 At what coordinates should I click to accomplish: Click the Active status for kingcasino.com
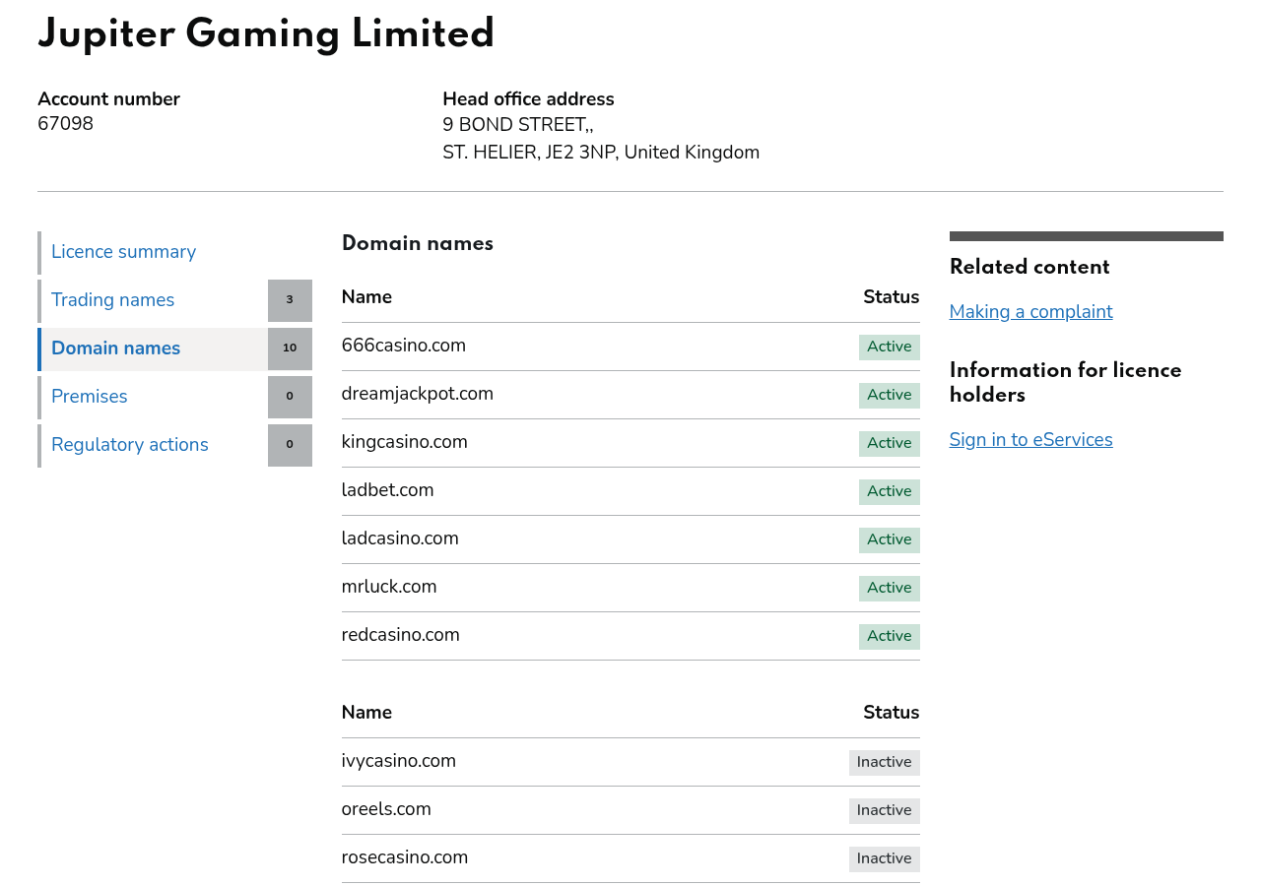(890, 444)
